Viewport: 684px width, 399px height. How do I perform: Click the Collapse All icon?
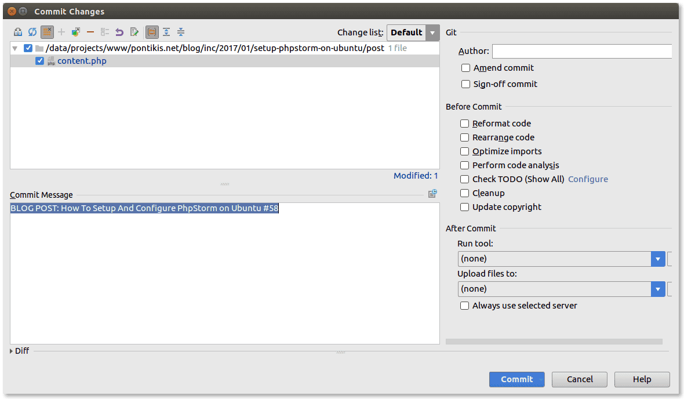coord(181,32)
